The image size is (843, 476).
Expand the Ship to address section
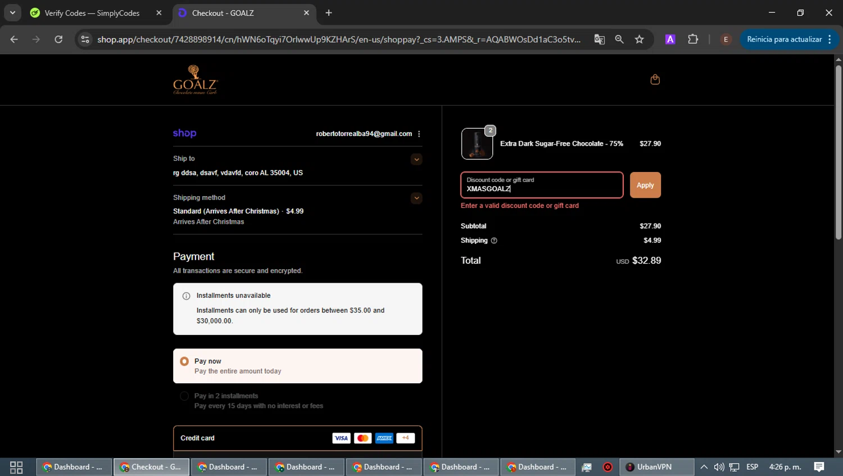(416, 159)
